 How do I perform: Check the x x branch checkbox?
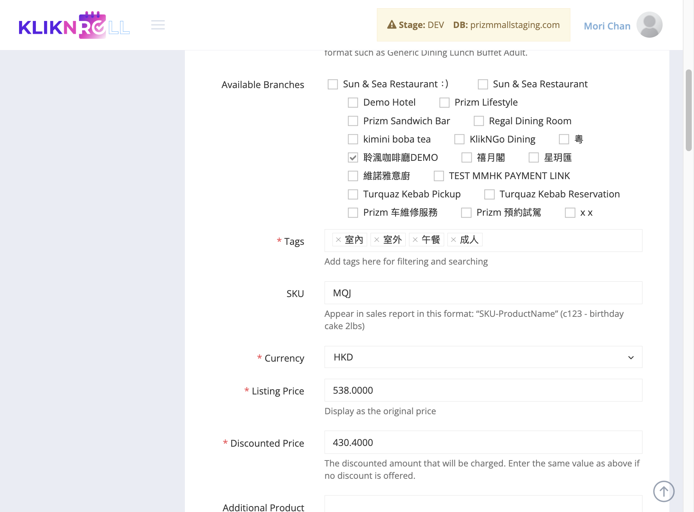click(x=570, y=213)
